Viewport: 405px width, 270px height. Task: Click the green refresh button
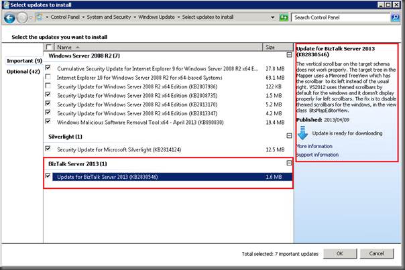(x=284, y=17)
